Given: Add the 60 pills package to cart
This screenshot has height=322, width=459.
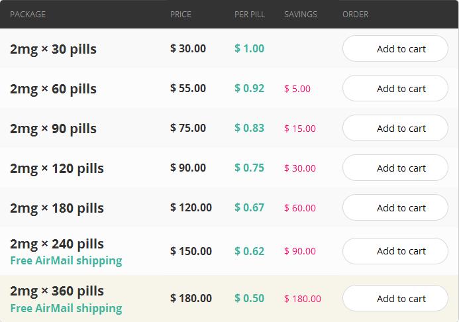Looking at the screenshot, I should coord(395,88).
